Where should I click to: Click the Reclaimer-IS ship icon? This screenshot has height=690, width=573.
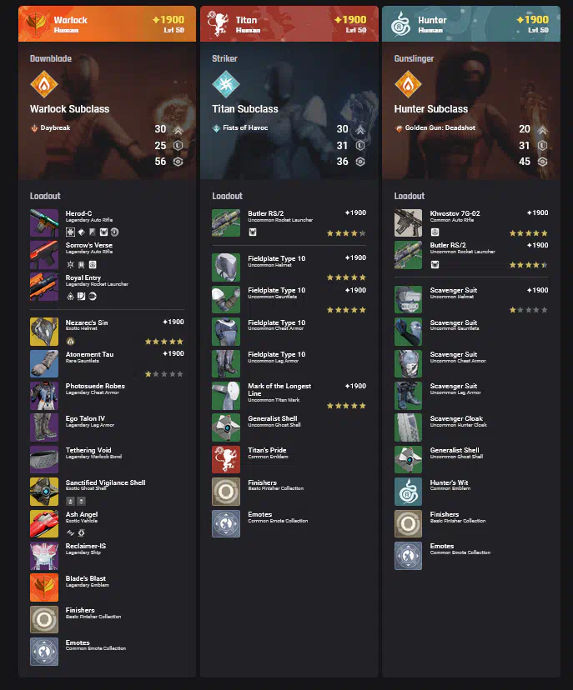[x=44, y=556]
